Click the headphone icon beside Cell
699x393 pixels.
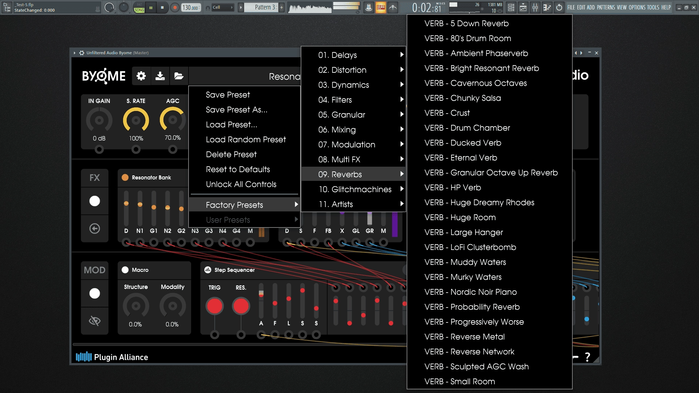[x=208, y=8]
